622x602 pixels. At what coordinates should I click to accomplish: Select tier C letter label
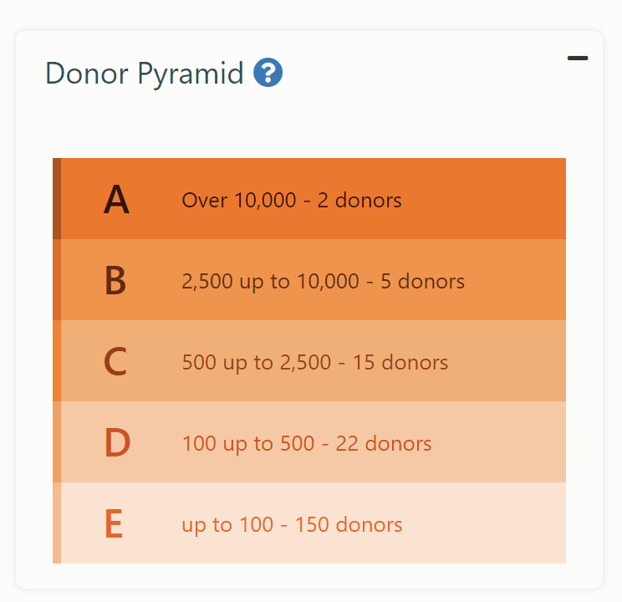pos(115,361)
